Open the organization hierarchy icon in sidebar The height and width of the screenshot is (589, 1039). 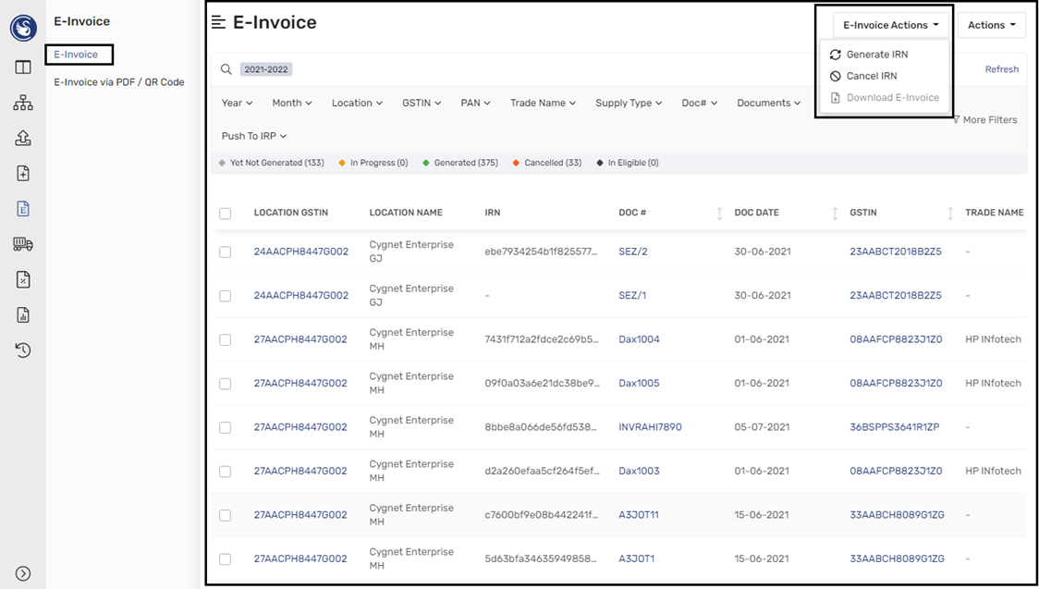pos(23,103)
